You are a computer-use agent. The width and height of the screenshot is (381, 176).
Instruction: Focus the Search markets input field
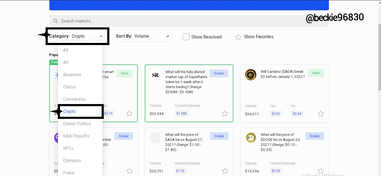tap(189, 21)
